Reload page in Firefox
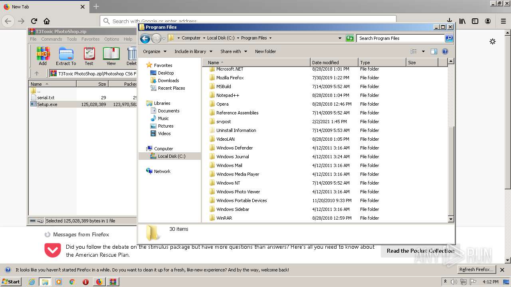Viewport: 511px width, 287px height. (34, 21)
